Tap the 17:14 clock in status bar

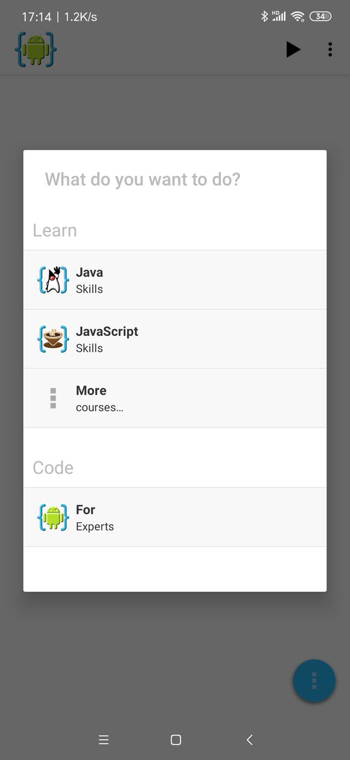[x=37, y=17]
